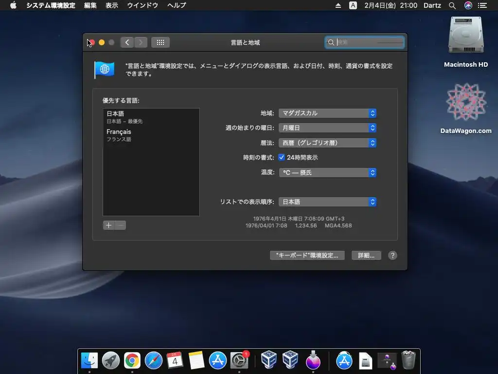Open VirtualBox icon beside the macOS installer

coord(290,360)
